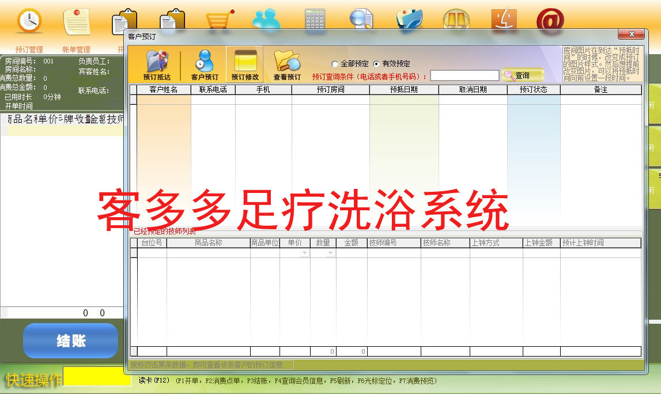661x394 pixels.
Task: Click the 0分钟 used duration value
Action: (52, 97)
